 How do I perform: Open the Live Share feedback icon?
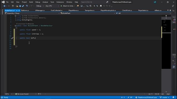click(x=173, y=6)
